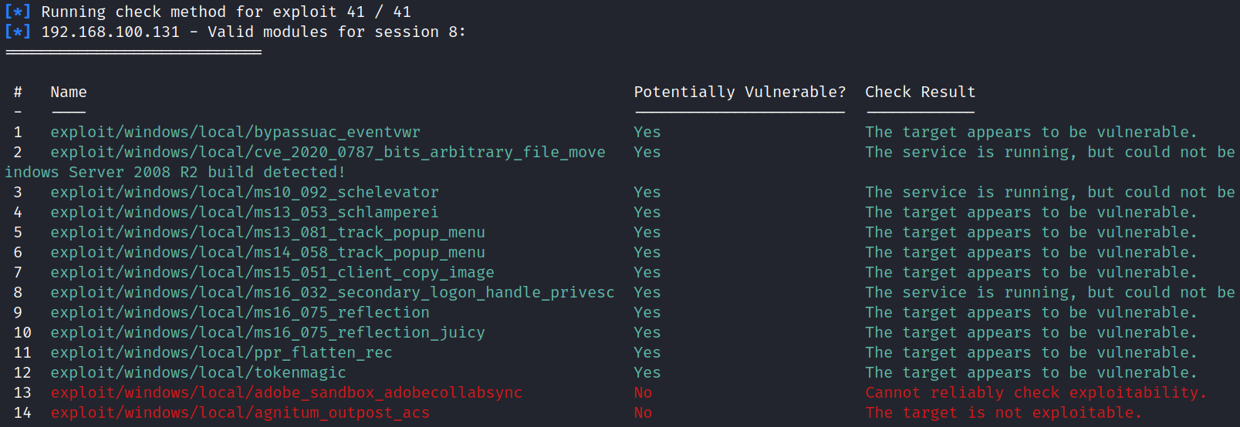Click the red adobe_sandbox_adobecollabsync module
1240x427 pixels.
[286, 393]
